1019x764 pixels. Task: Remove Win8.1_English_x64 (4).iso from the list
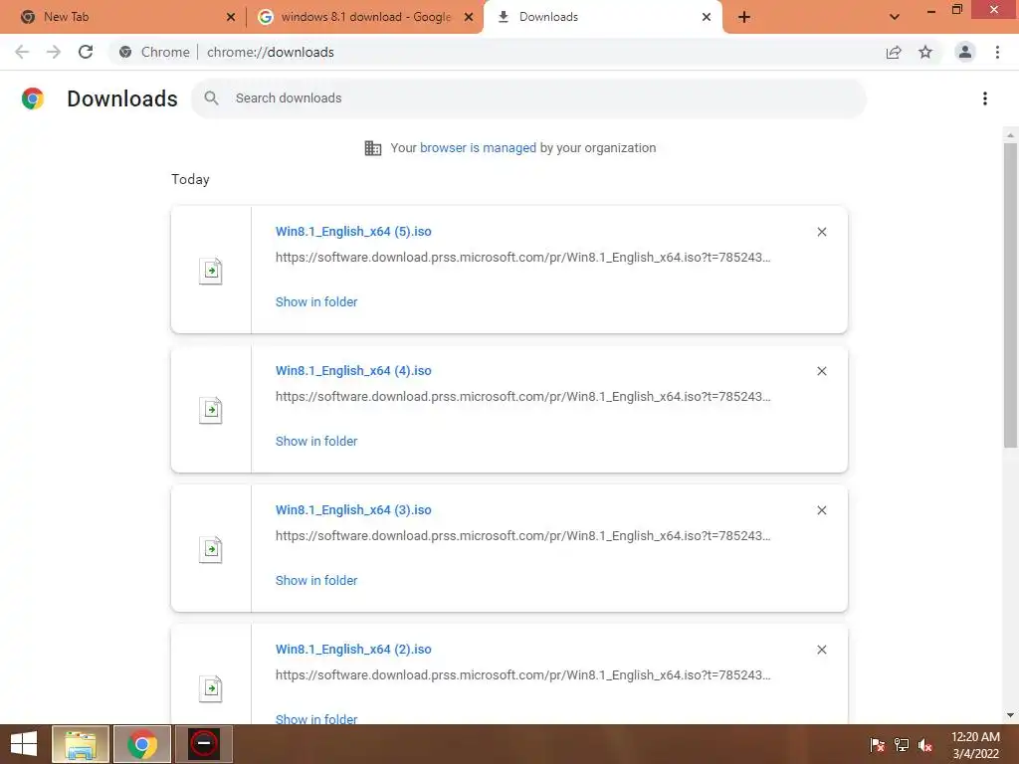[821, 371]
